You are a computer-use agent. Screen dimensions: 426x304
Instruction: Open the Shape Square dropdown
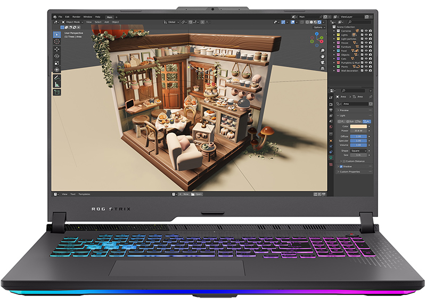358,151
